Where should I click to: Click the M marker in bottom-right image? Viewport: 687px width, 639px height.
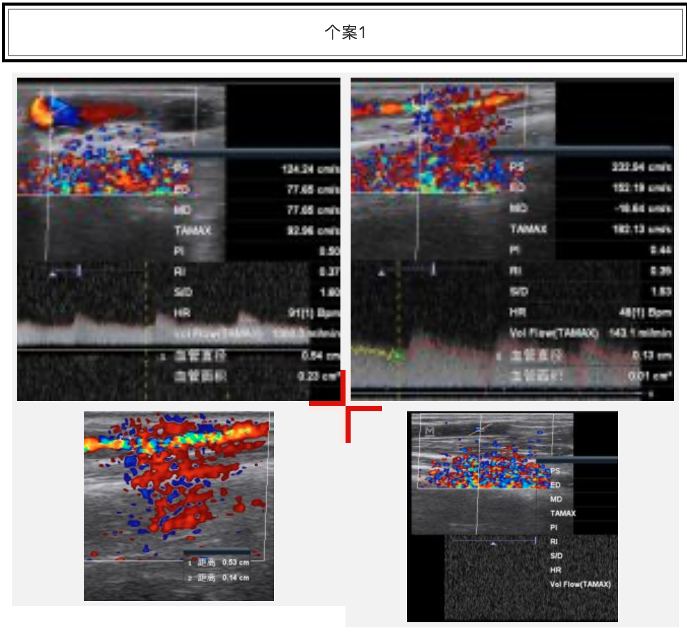[430, 431]
